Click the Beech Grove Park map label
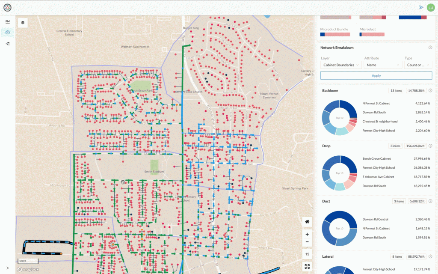This screenshot has width=438, height=274. 141,91
